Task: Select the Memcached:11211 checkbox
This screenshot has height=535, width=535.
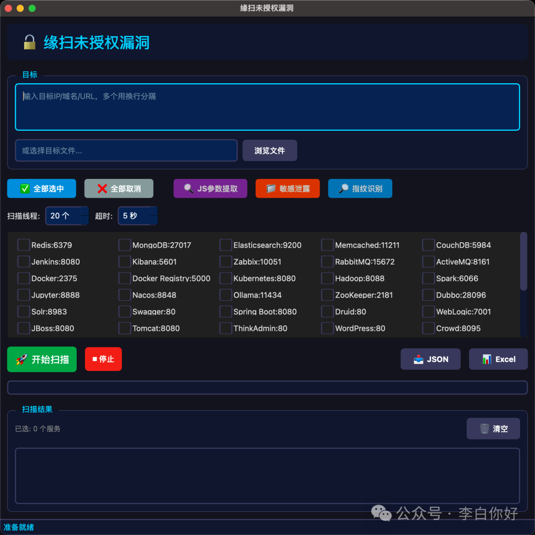Action: [327, 245]
